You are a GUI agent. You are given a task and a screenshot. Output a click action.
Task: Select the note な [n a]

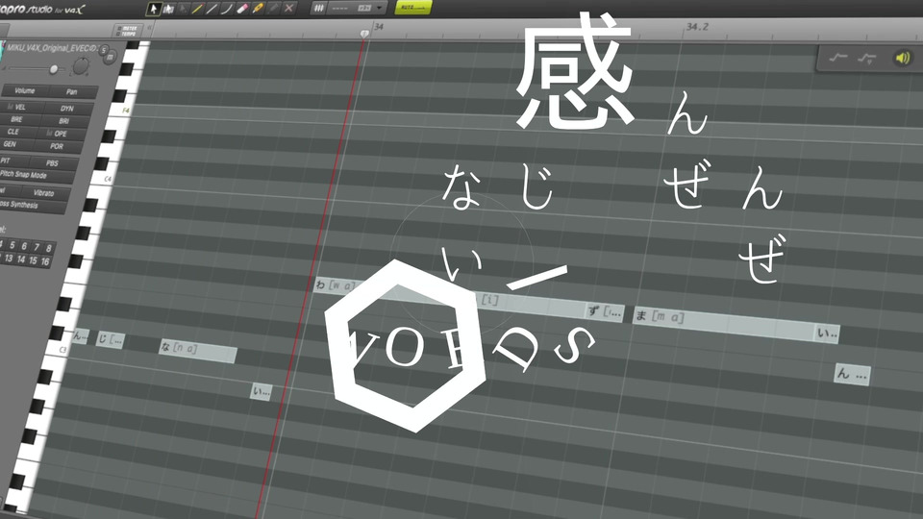tap(198, 350)
